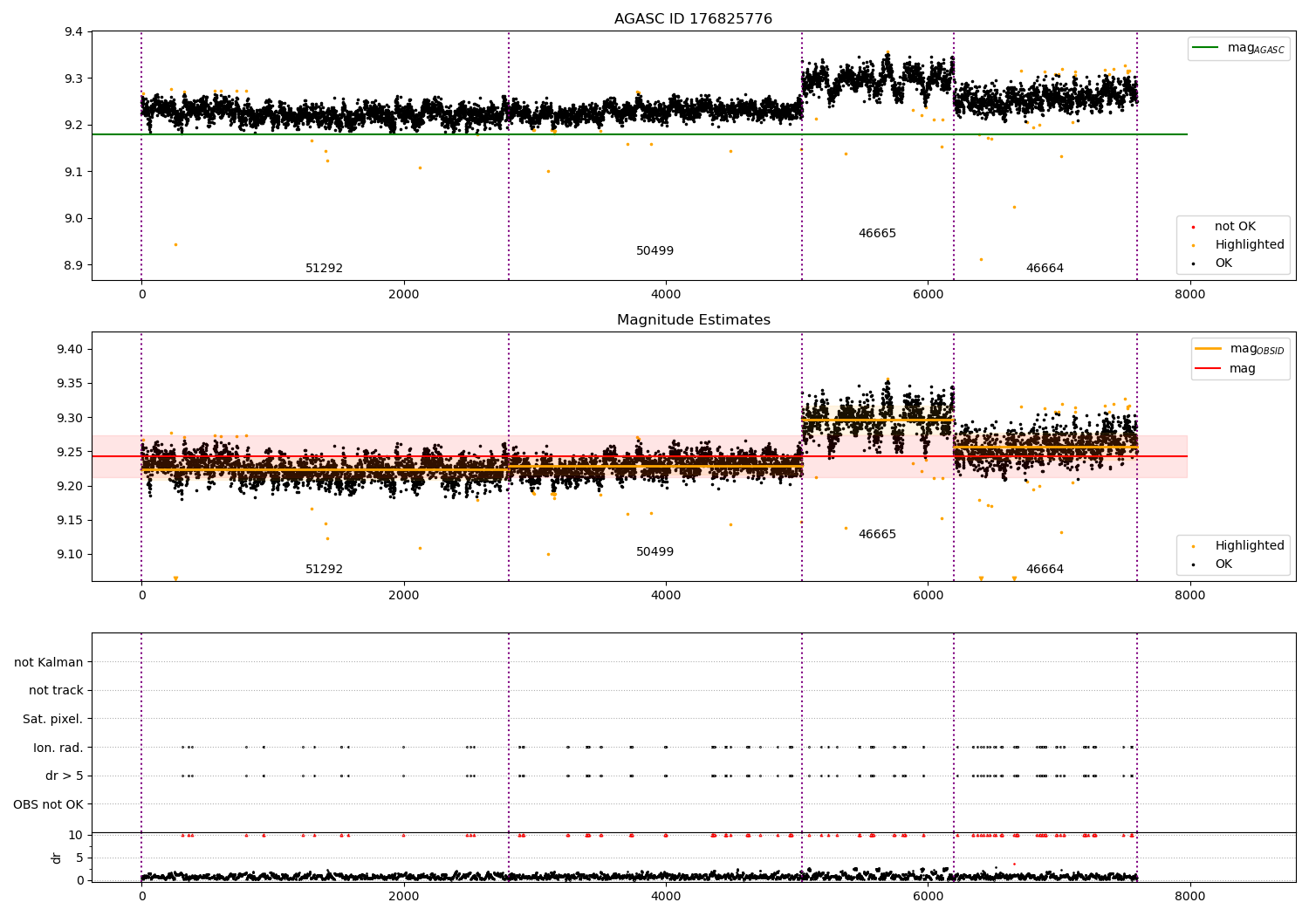This screenshot has height=916, width=1309.
Task: Click OBSID label 46664 in the AGASC plot
Action: pos(1045,269)
